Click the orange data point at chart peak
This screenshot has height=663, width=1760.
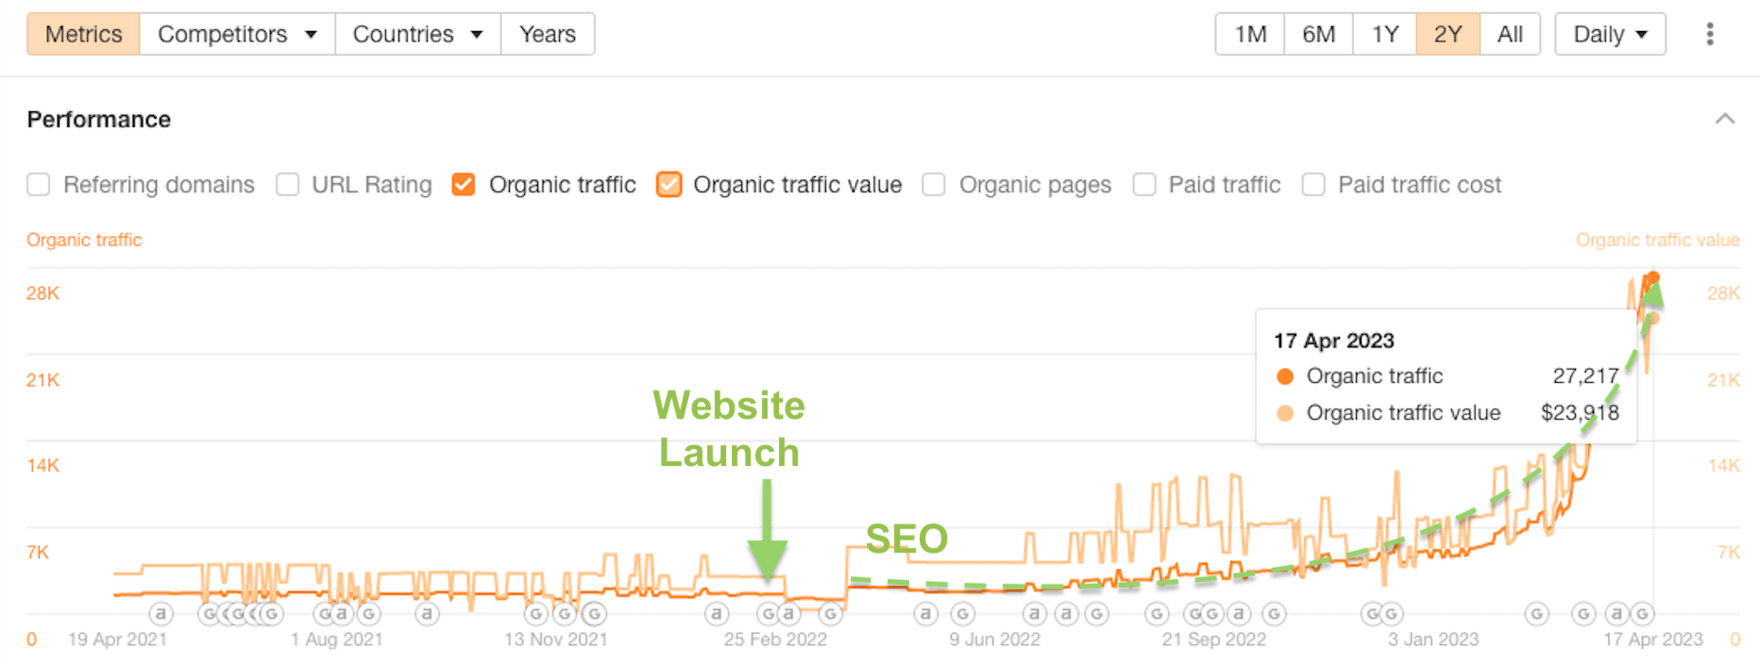coord(1652,277)
